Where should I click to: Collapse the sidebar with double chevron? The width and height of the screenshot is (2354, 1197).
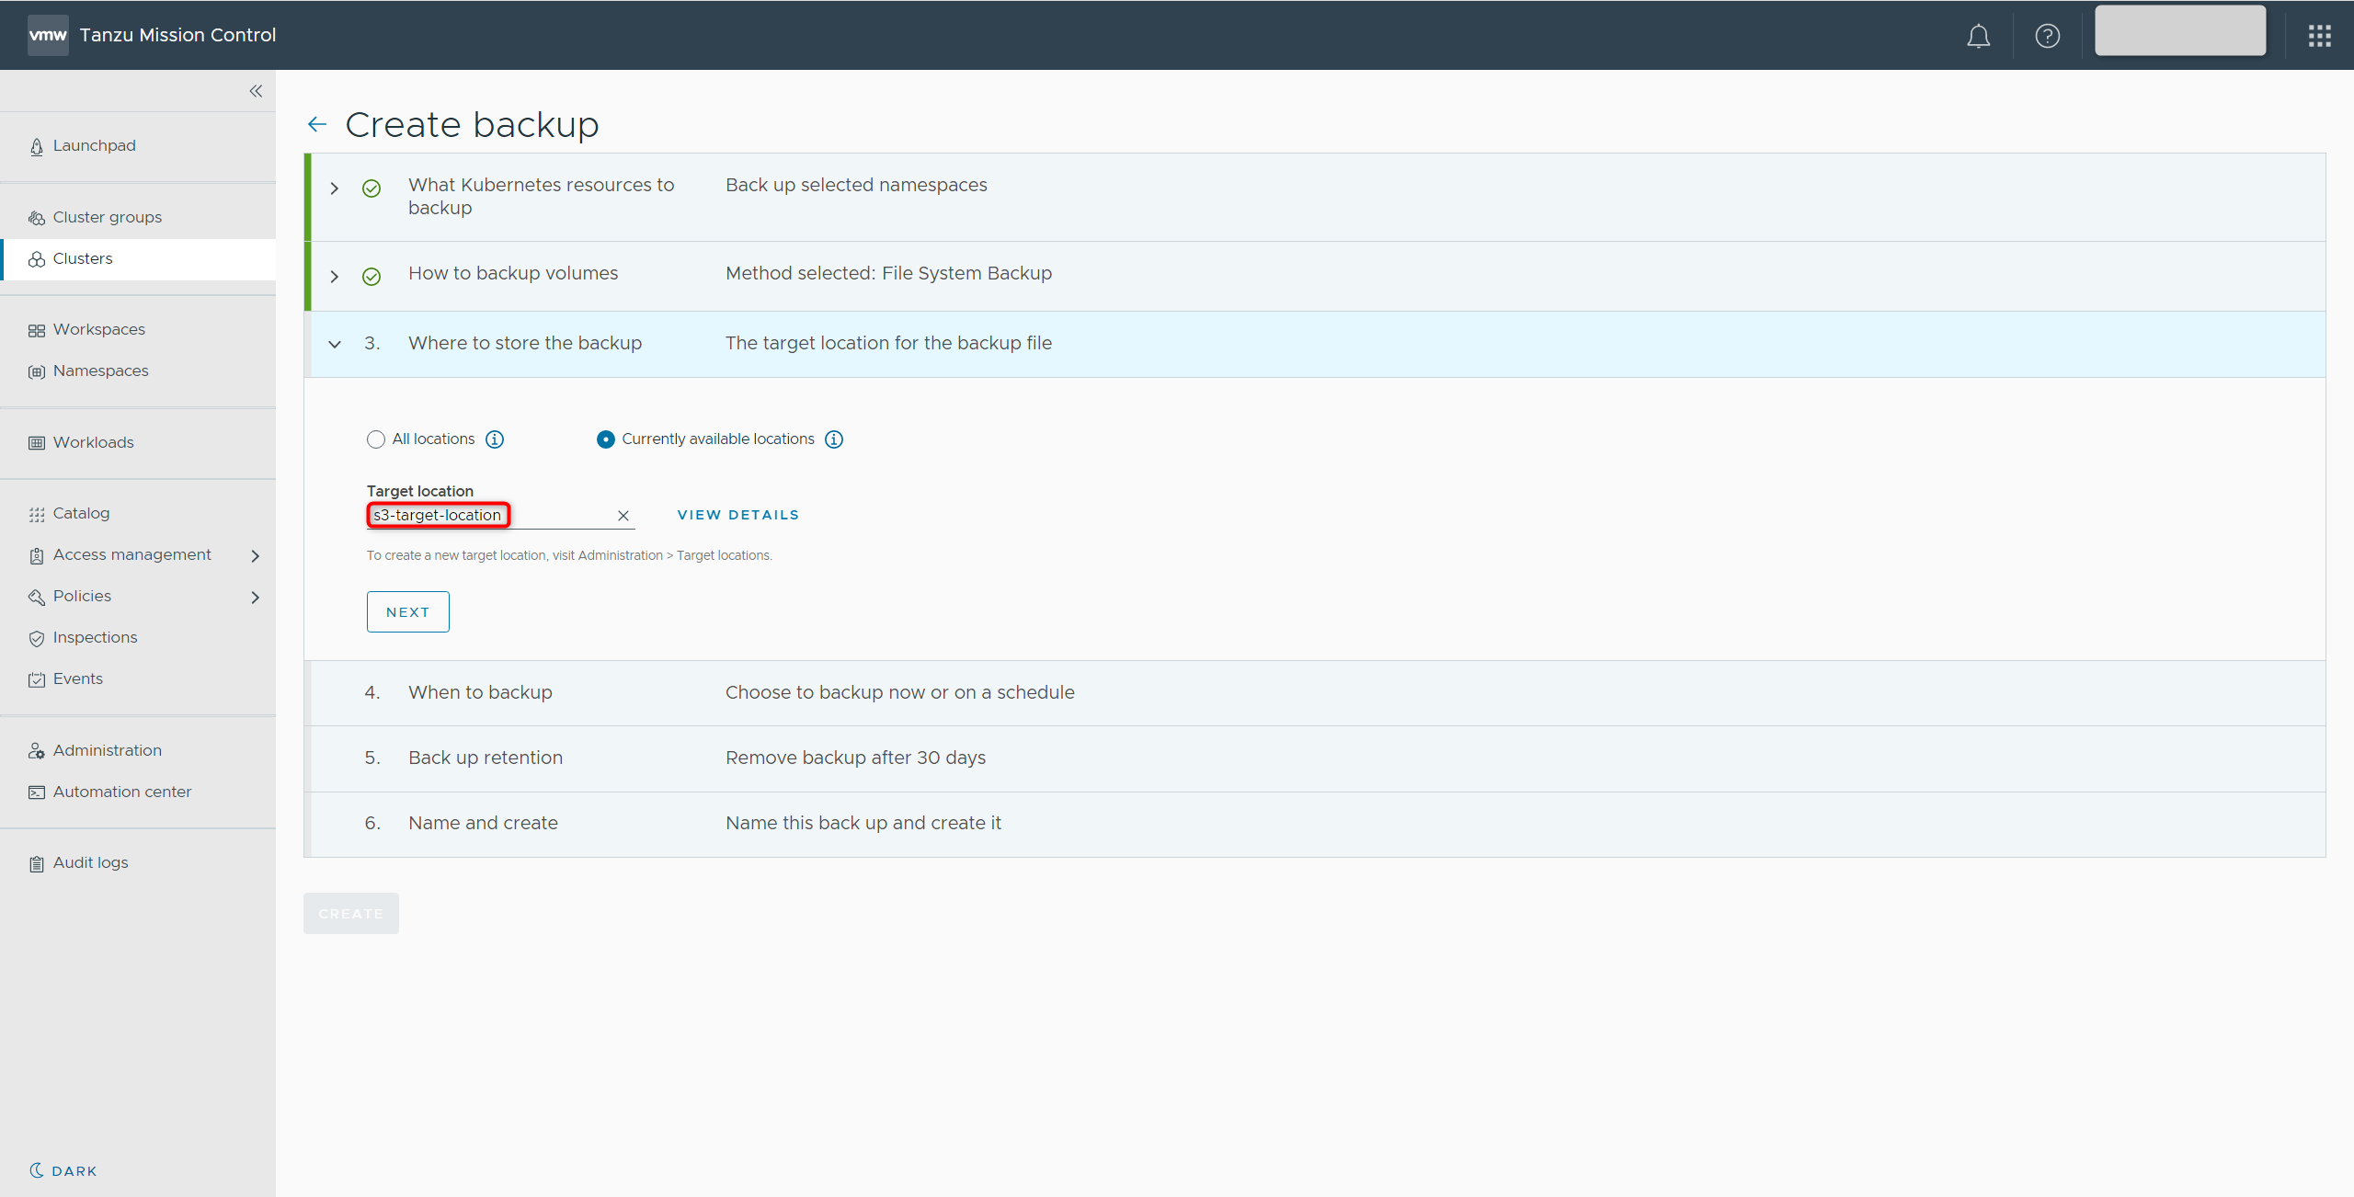point(256,91)
